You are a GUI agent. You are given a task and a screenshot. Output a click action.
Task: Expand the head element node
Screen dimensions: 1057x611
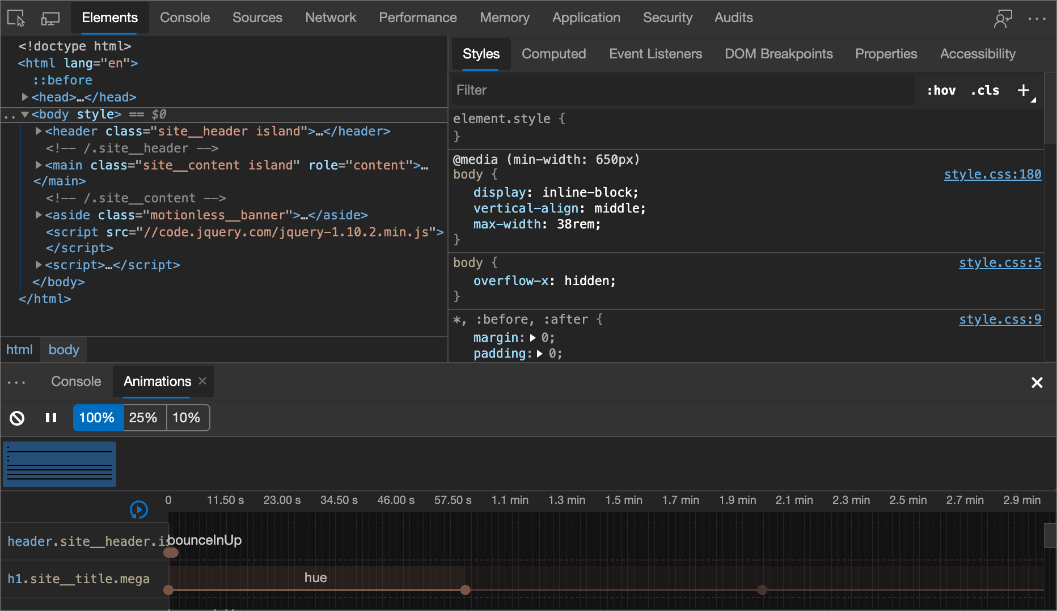click(25, 97)
